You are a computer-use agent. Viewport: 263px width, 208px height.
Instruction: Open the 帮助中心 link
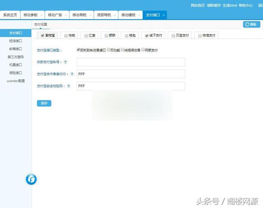246,5
